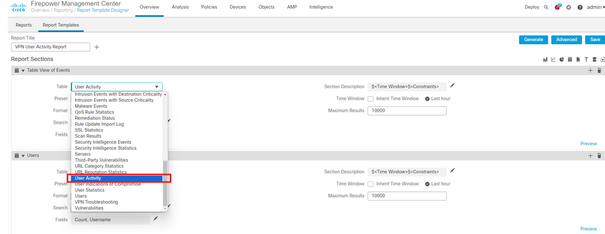Click Last hour in Table View of Events
The height and width of the screenshot is (234, 605).
(x=438, y=99)
